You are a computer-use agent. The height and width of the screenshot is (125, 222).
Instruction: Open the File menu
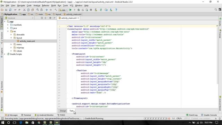tap(2, 6)
